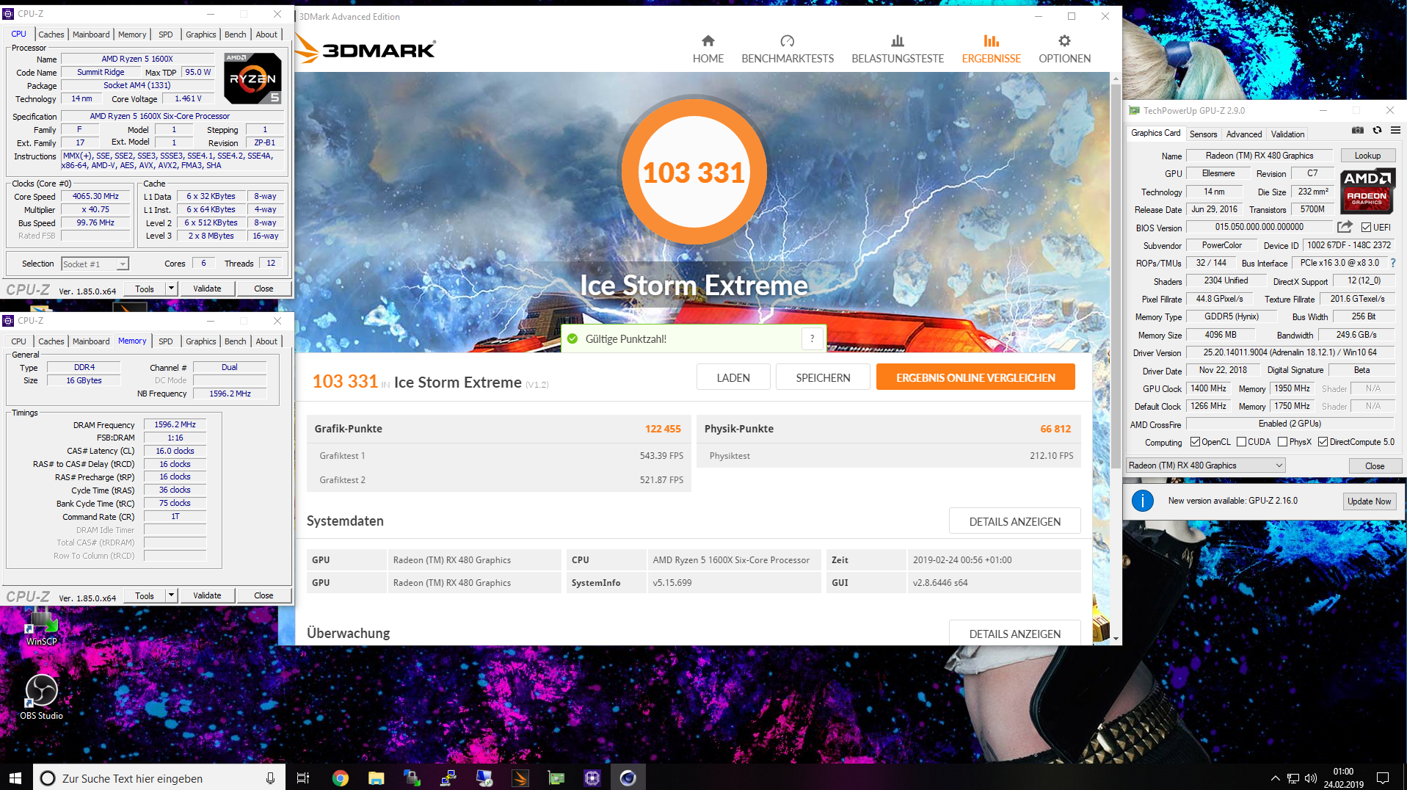The image size is (1407, 790).
Task: Click Close button in GPU-Z window
Action: coord(1375,466)
